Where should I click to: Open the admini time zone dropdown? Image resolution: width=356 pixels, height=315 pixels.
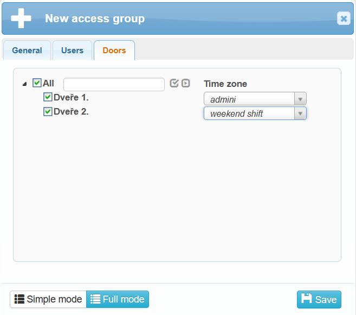[x=300, y=99]
